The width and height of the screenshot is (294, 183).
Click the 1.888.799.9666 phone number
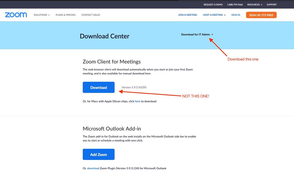235,4
